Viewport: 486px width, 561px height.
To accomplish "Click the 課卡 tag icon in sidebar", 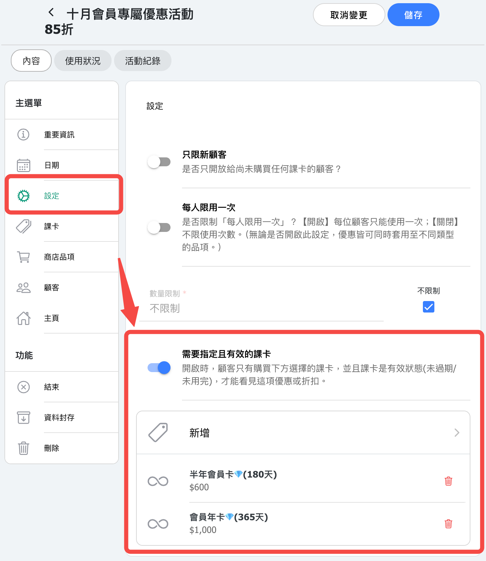I will tap(23, 226).
